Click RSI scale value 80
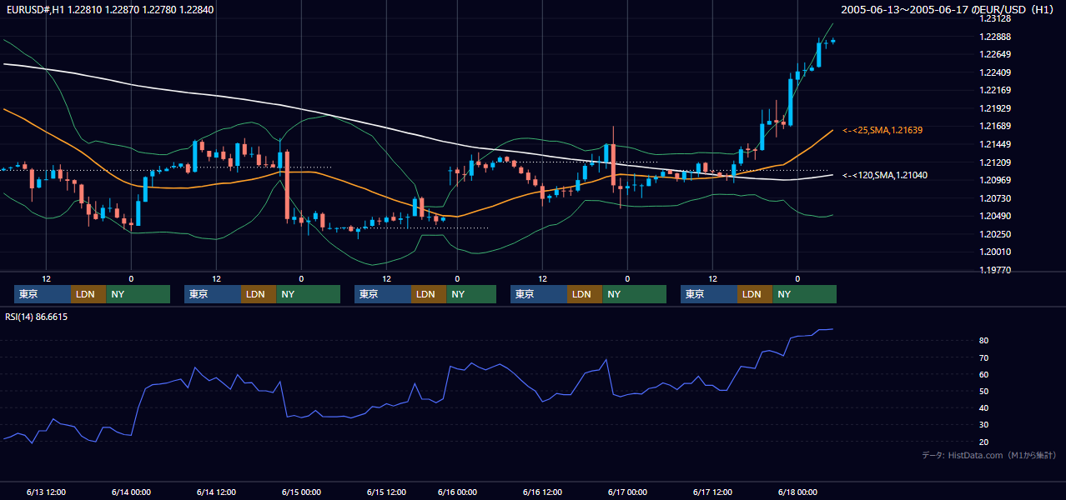The image size is (1066, 500). (x=984, y=341)
